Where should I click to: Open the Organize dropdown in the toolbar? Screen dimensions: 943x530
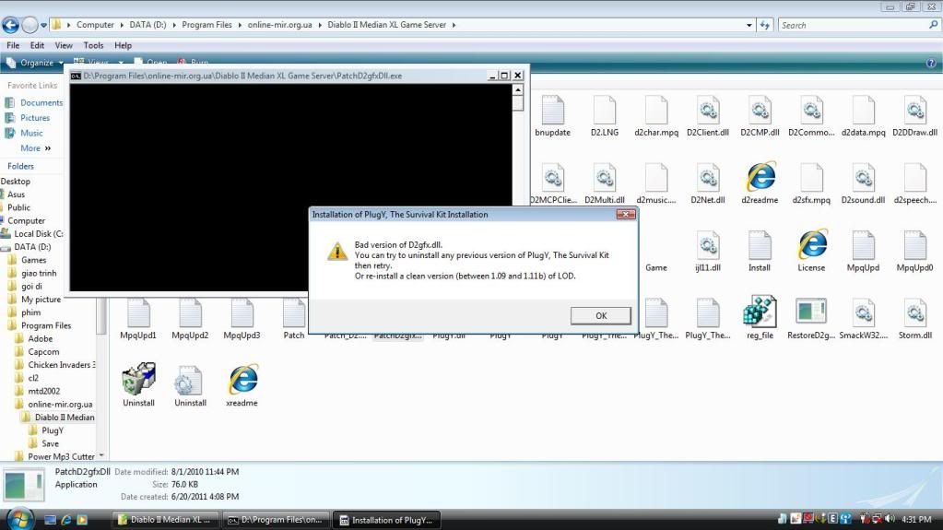click(x=35, y=63)
